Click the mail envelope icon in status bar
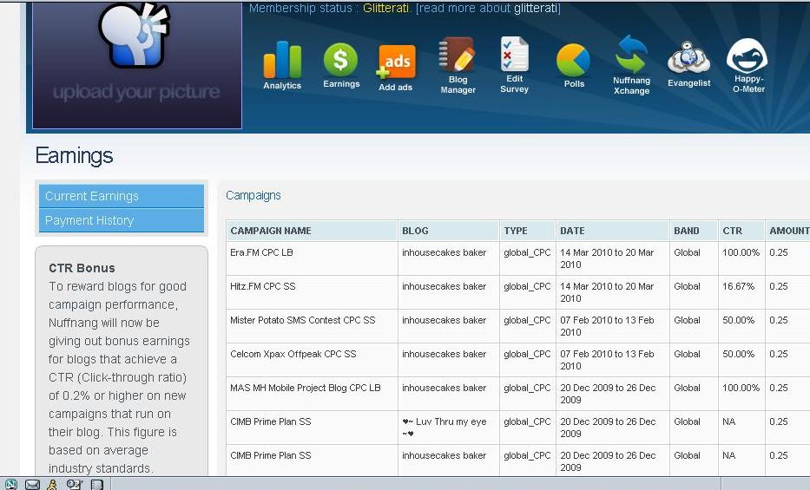This screenshot has height=490, width=810. click(x=32, y=484)
